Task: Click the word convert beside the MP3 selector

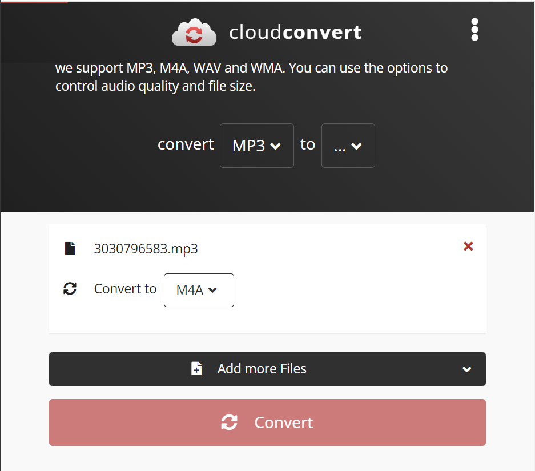Action: 186,144
